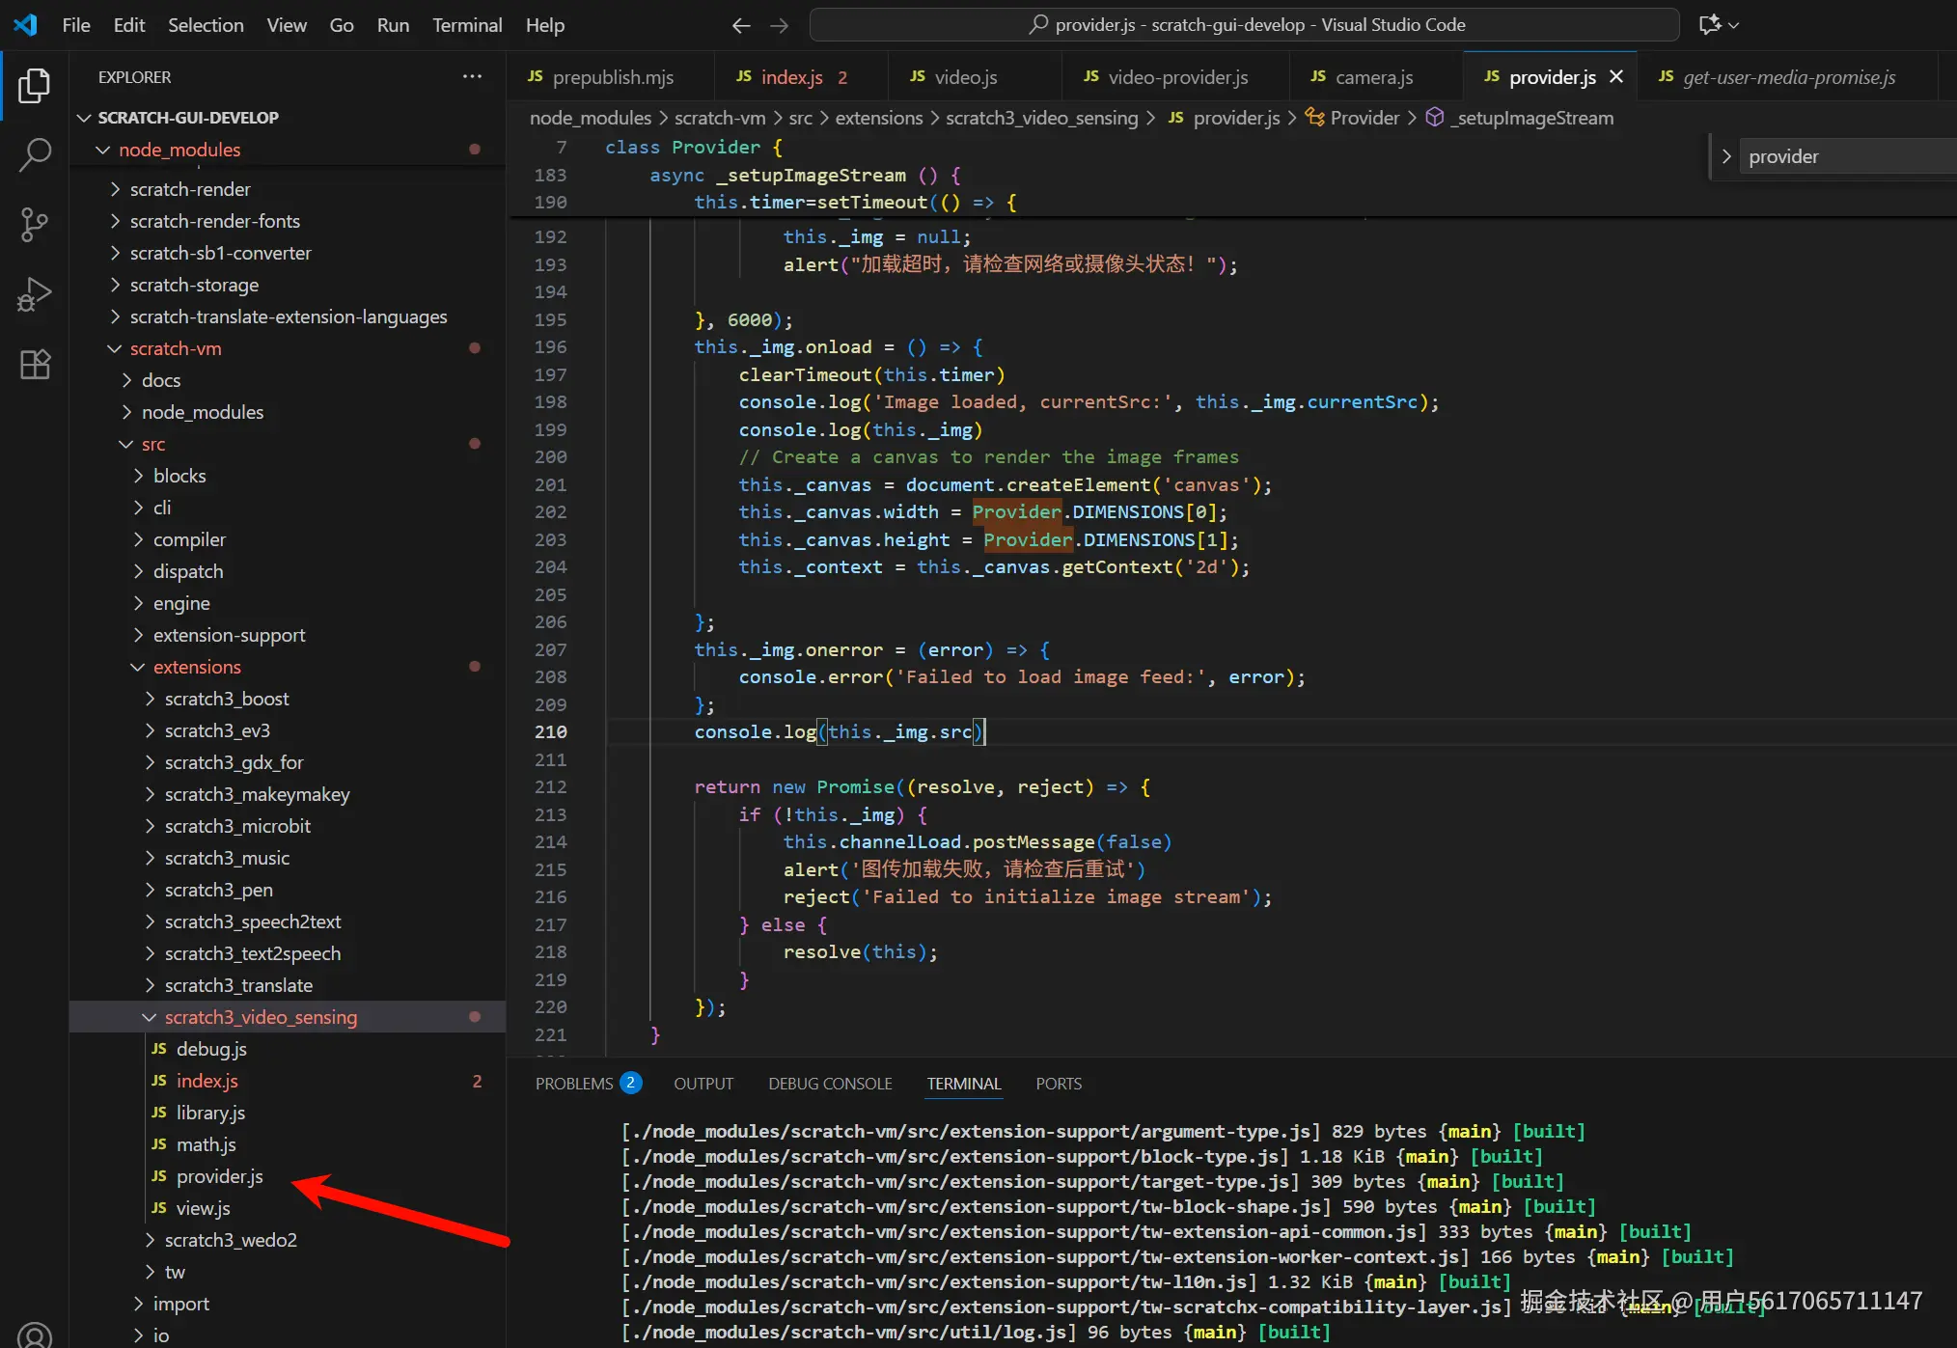Open Run and Debug view
The image size is (1957, 1348).
(35, 294)
